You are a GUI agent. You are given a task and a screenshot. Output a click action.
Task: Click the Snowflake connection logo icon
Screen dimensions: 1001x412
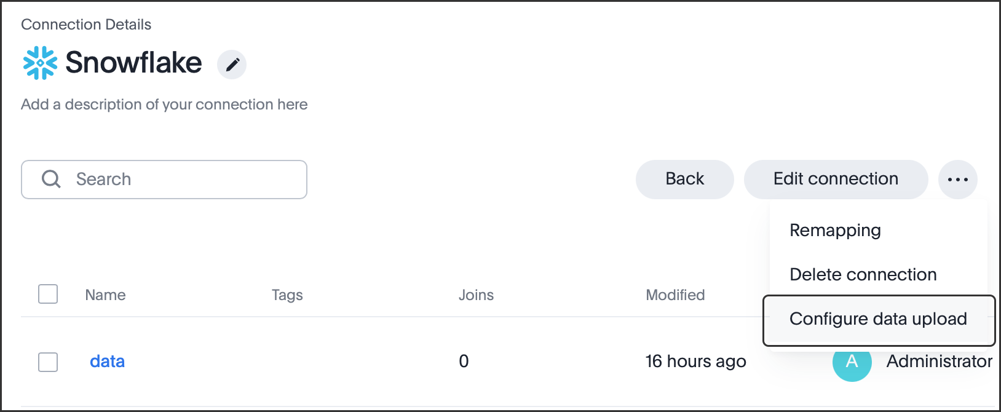(39, 63)
